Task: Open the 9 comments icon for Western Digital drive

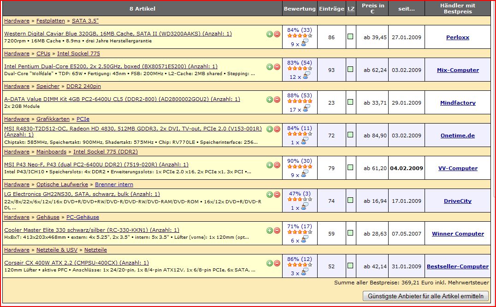Action: coord(305,43)
